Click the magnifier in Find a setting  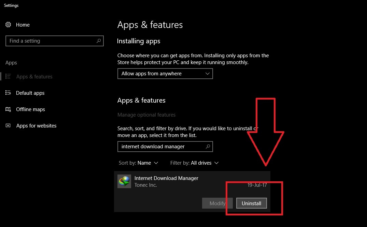tap(99, 41)
